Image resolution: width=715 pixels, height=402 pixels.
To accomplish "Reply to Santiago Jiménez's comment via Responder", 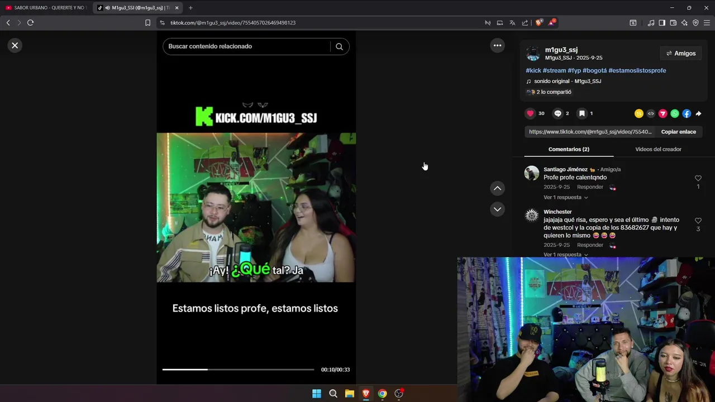I will click(x=590, y=187).
